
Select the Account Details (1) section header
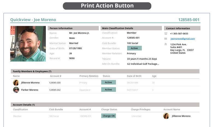(x=24, y=105)
